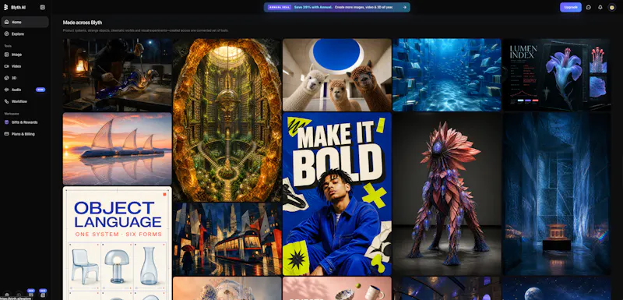Open the blue light beams hall image
The image size is (623, 300).
click(x=557, y=194)
